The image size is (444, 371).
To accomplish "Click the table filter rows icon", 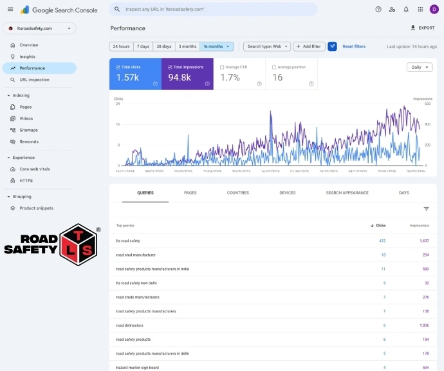I will (x=426, y=209).
